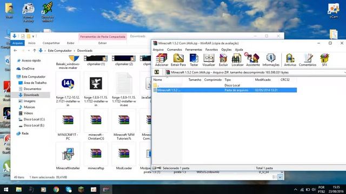Select the parent folder ".." row

click(x=225, y=85)
